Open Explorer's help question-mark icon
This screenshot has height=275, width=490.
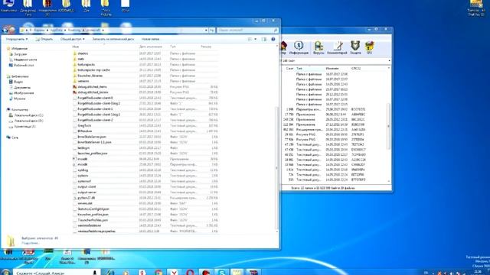click(x=273, y=39)
